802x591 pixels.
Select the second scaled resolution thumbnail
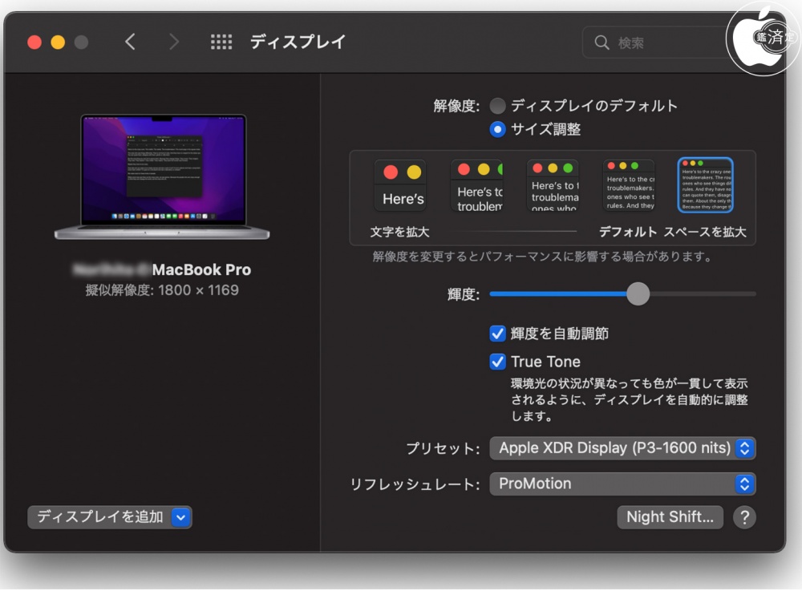pos(476,185)
